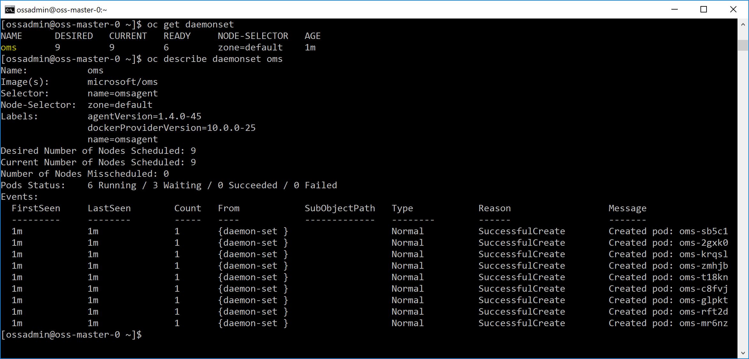
Task: Click the yellow oms daemonset name
Action: pyautogui.click(x=9, y=48)
